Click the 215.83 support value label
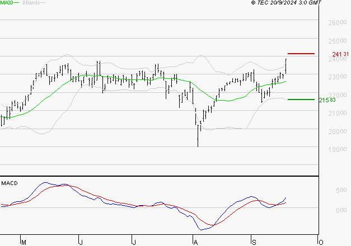 pyautogui.click(x=327, y=100)
